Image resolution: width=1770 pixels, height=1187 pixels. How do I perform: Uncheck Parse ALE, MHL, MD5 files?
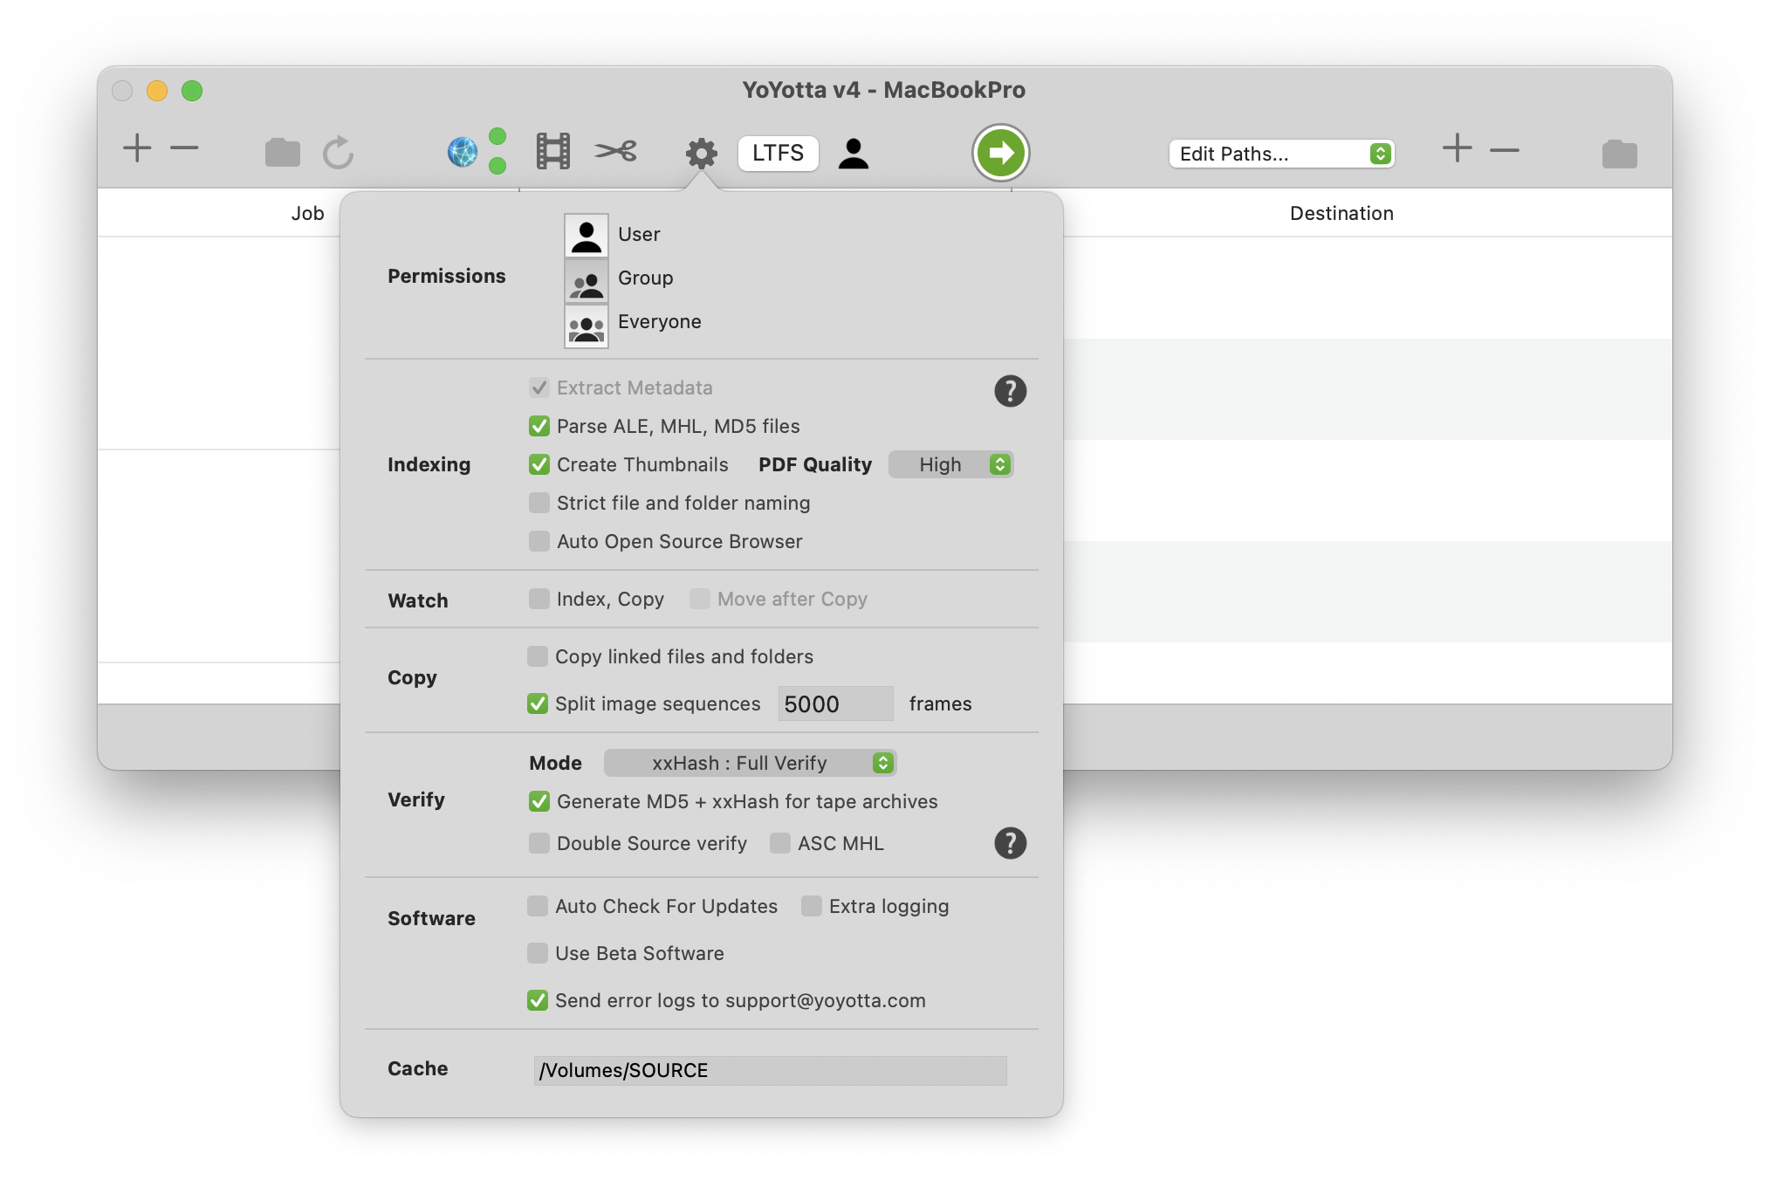(x=539, y=426)
